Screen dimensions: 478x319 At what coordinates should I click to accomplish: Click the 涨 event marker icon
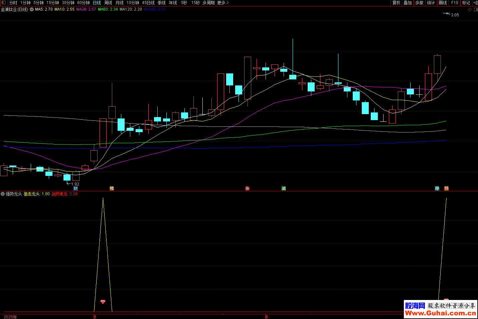[x=248, y=189]
